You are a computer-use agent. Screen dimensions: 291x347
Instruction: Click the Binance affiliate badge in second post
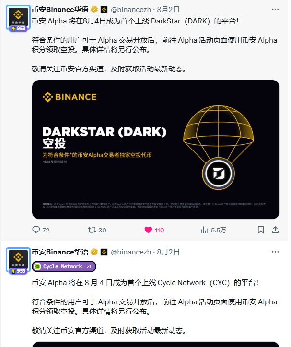point(104,252)
